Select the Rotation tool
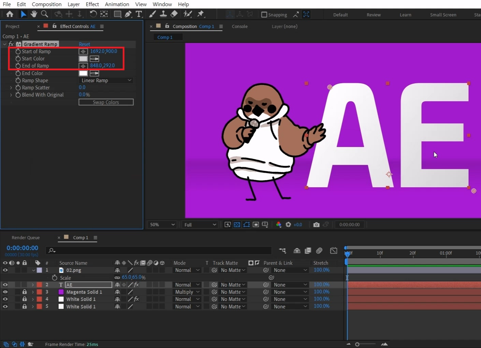Screen dimensions: 481x348 click(93, 14)
